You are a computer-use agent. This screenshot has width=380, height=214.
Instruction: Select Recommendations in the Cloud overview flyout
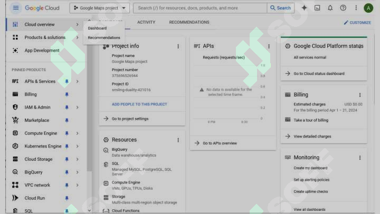click(x=104, y=37)
